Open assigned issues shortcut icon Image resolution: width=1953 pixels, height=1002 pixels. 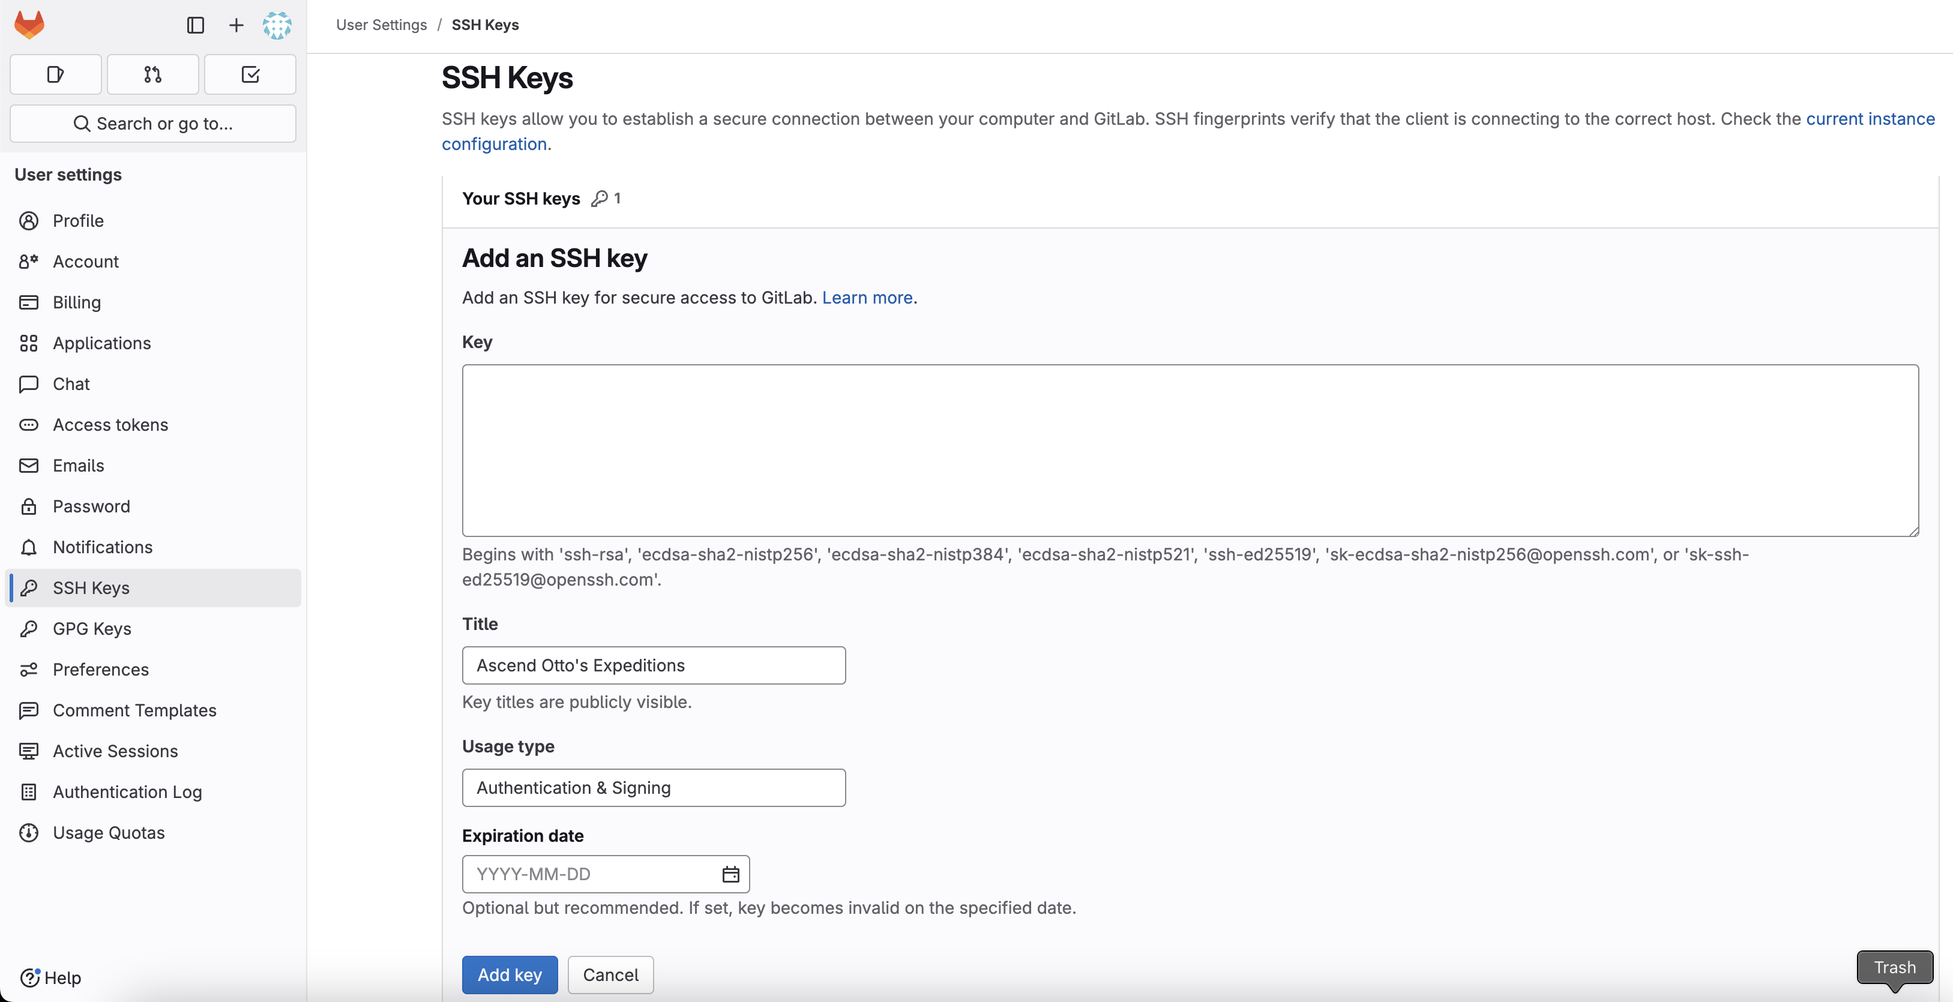point(55,74)
